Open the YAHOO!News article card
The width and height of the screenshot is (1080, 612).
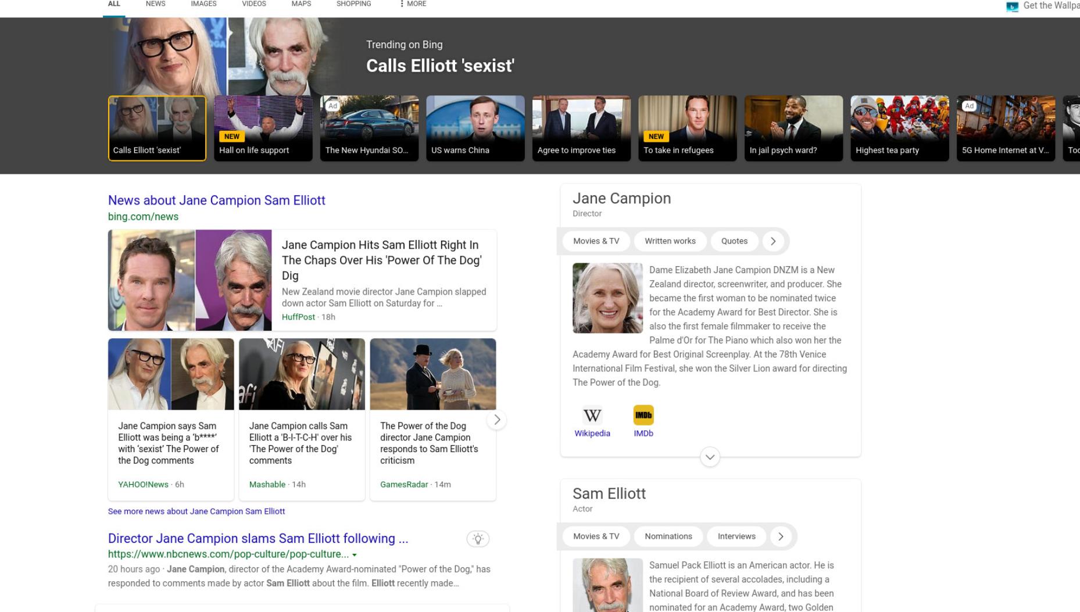click(x=171, y=420)
